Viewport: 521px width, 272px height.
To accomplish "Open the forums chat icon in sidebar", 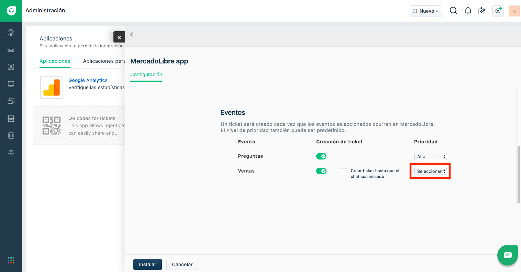I will (x=11, y=101).
